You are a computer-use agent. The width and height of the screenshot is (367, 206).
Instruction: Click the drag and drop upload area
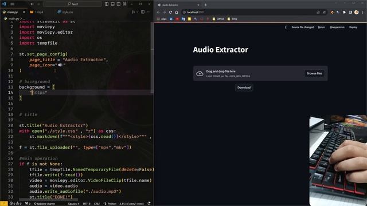coord(260,73)
